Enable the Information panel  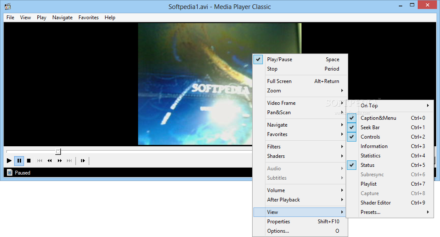(x=390, y=146)
